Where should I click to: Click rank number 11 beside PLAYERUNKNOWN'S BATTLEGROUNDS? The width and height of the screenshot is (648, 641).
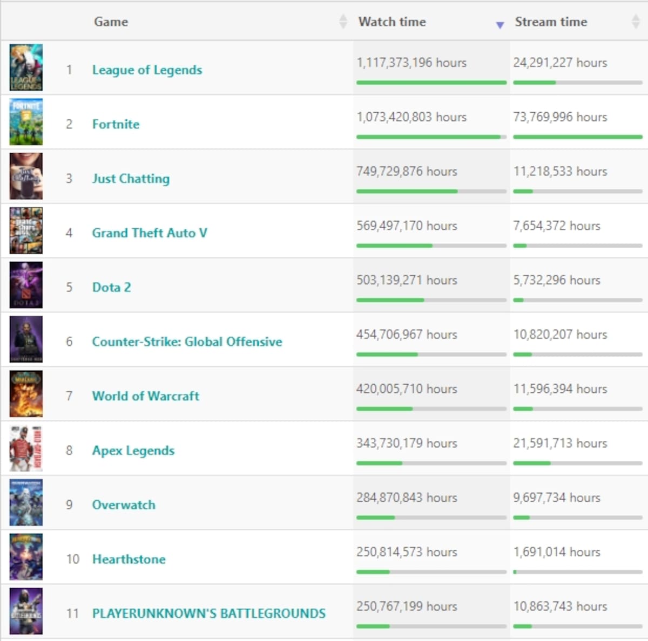72,613
